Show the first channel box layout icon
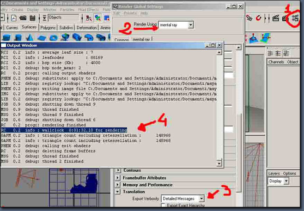 pos(270,53)
